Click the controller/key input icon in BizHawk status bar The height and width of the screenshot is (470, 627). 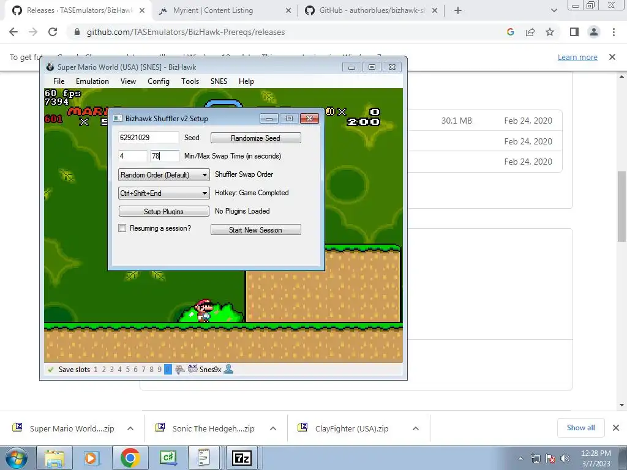(x=180, y=369)
